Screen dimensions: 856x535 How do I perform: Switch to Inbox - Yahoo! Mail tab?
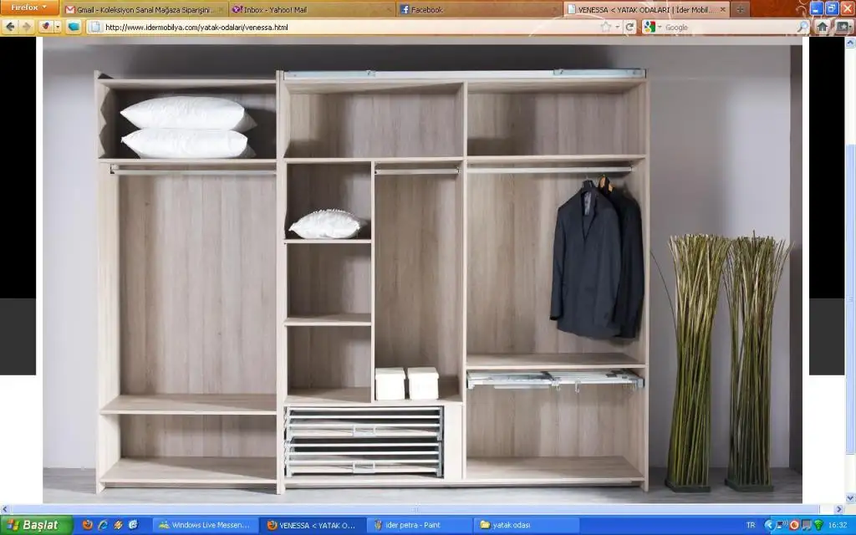tap(311, 9)
